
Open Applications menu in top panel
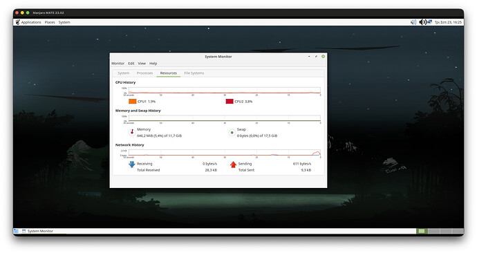pyautogui.click(x=31, y=22)
